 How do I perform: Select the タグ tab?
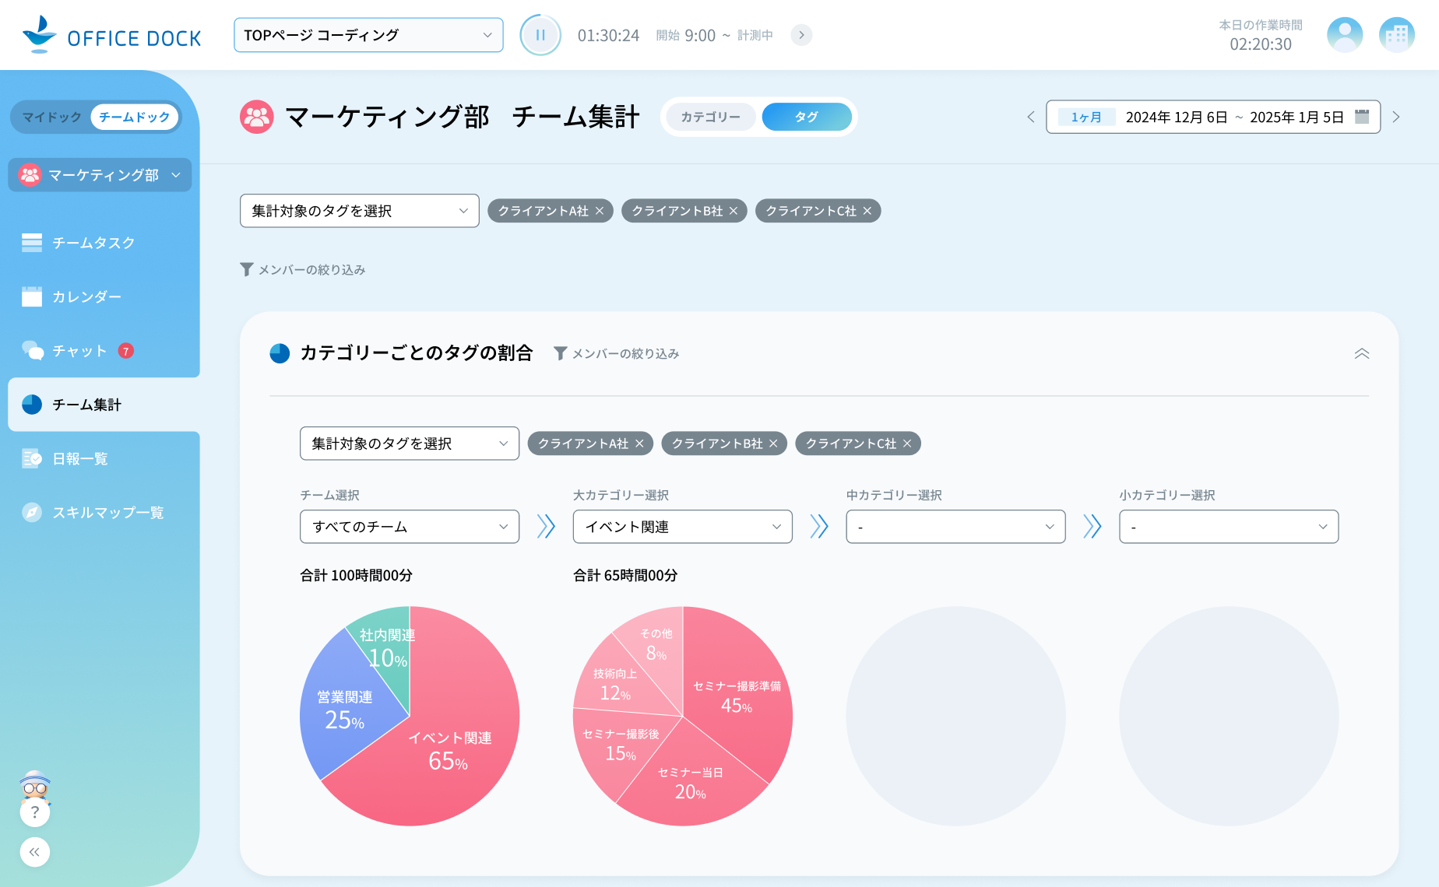tap(806, 117)
